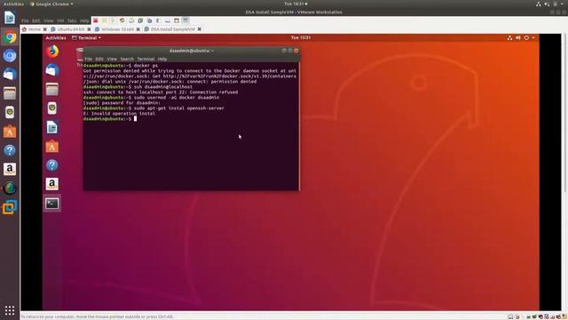568x320 pixels.
Task: Open the VMware View menu
Action: 49,20
